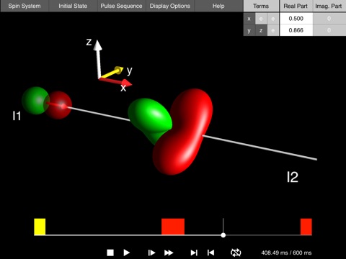Select the Real Part value 0.866

point(296,30)
